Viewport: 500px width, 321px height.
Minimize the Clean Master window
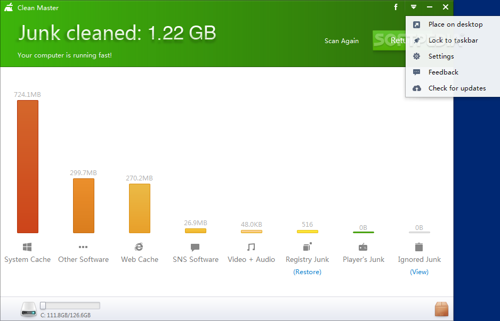tap(430, 7)
